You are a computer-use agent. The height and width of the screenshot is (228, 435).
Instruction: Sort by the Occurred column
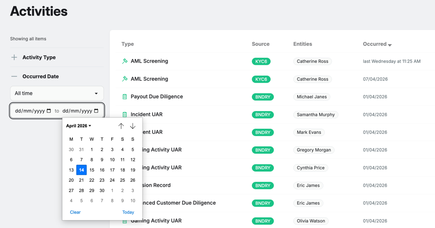click(x=377, y=44)
